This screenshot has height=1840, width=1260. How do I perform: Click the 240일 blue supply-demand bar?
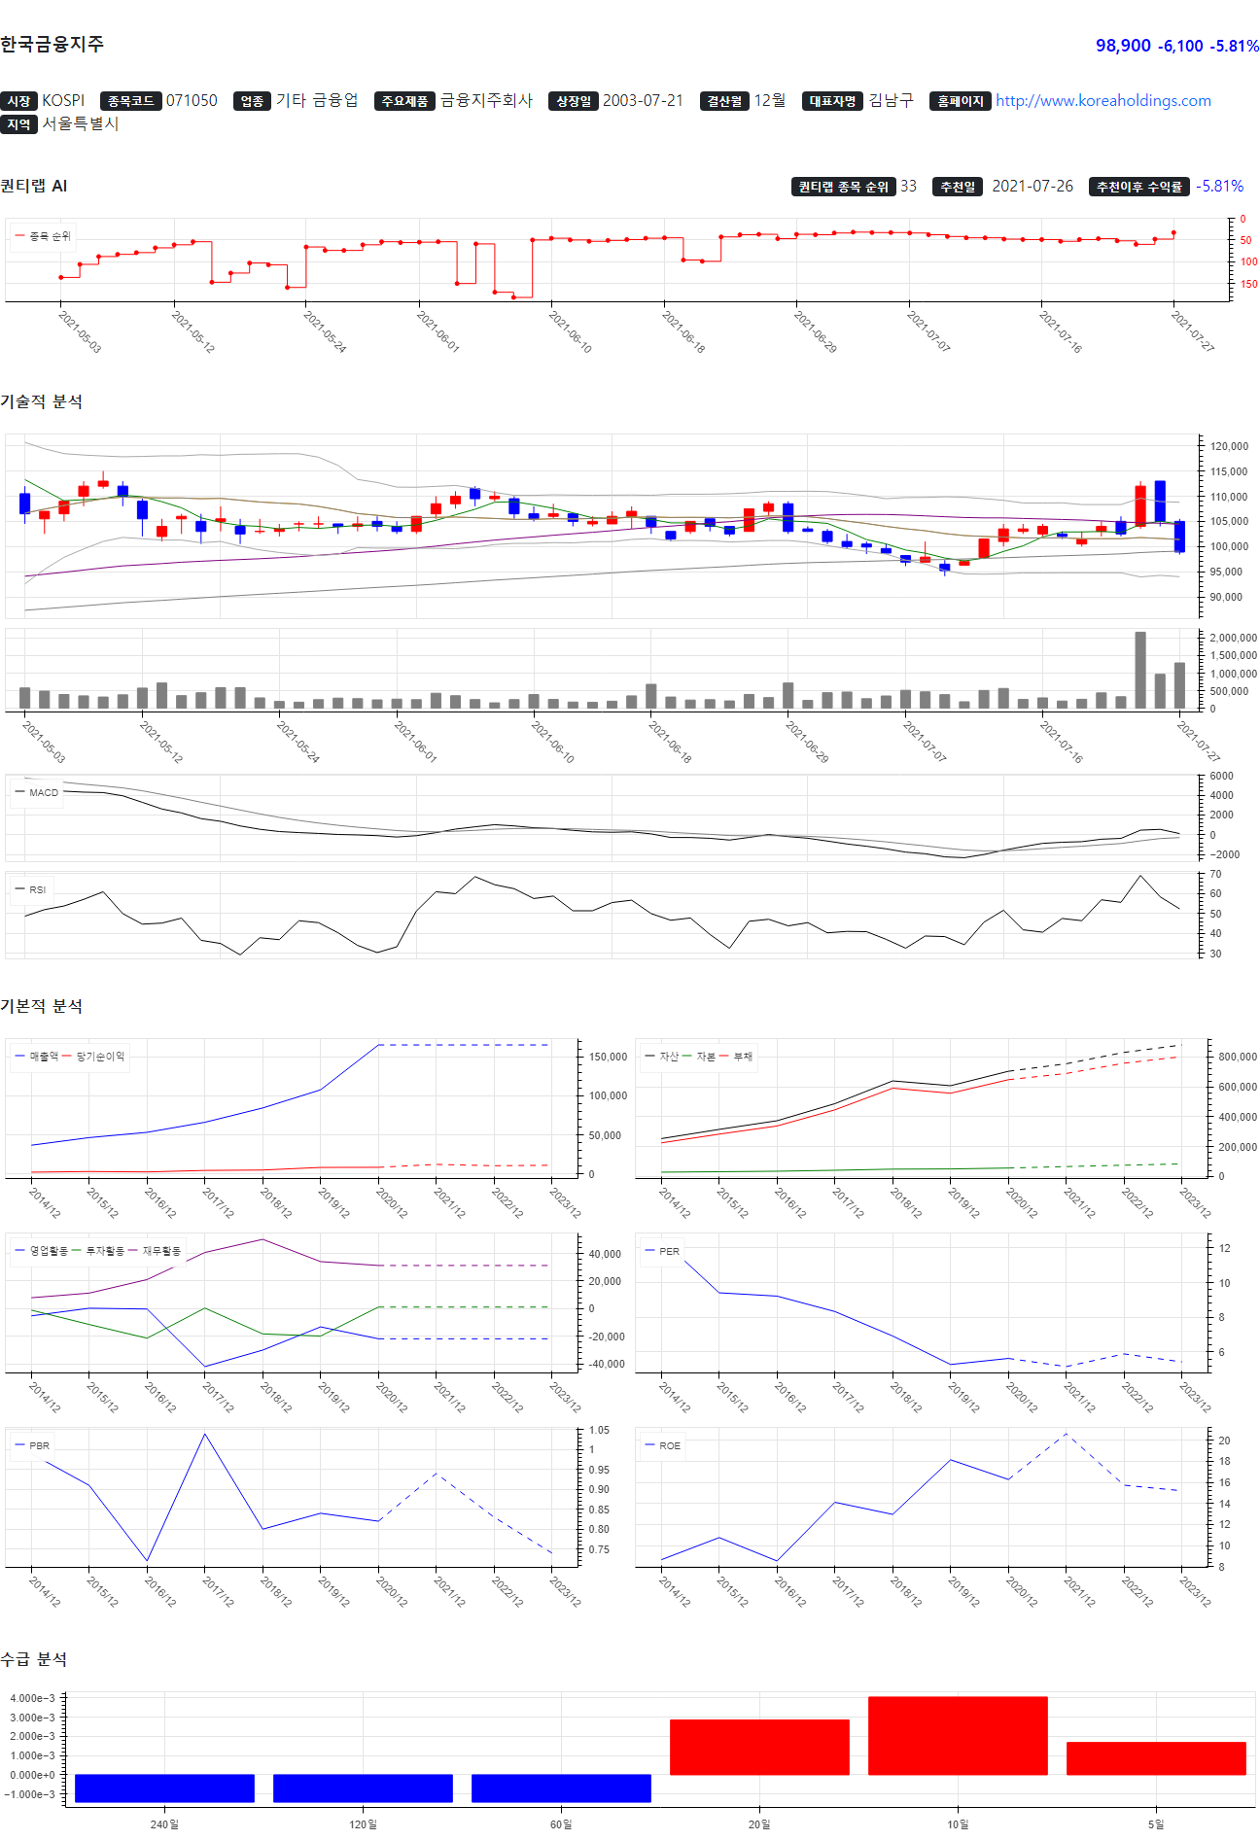tap(164, 1788)
